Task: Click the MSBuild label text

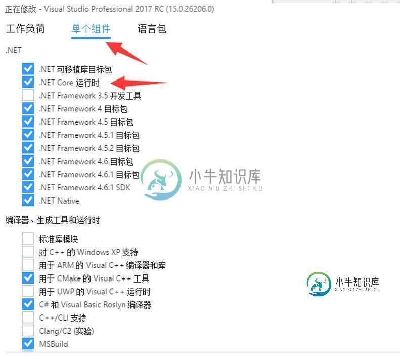Action: tap(54, 344)
